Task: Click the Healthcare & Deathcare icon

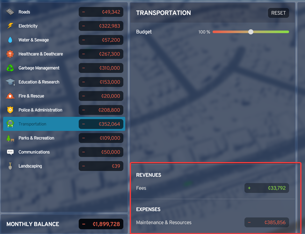Action: pos(10,54)
